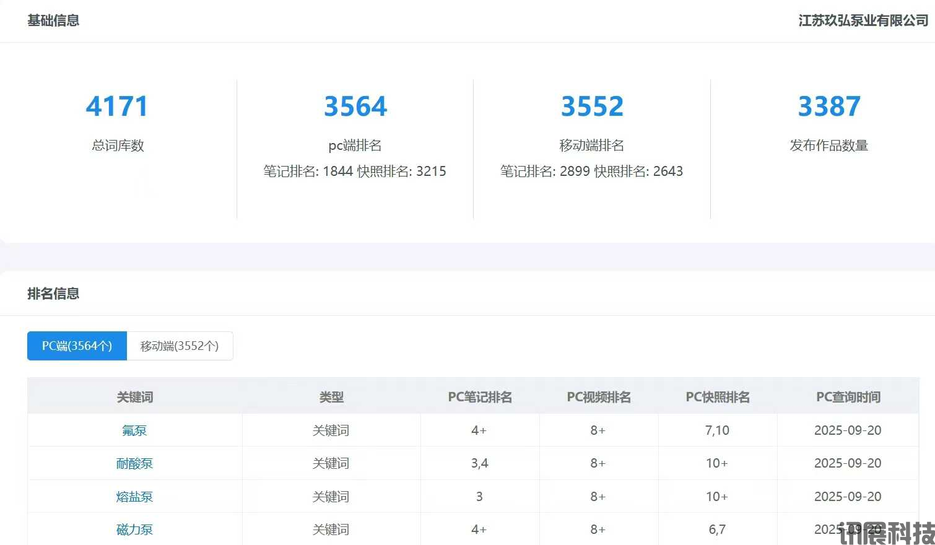935x545 pixels.
Task: Select the 磁力泵 keyword link
Action: click(134, 530)
